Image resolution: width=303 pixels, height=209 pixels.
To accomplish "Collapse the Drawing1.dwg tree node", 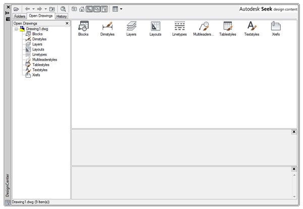I will (x=16, y=29).
